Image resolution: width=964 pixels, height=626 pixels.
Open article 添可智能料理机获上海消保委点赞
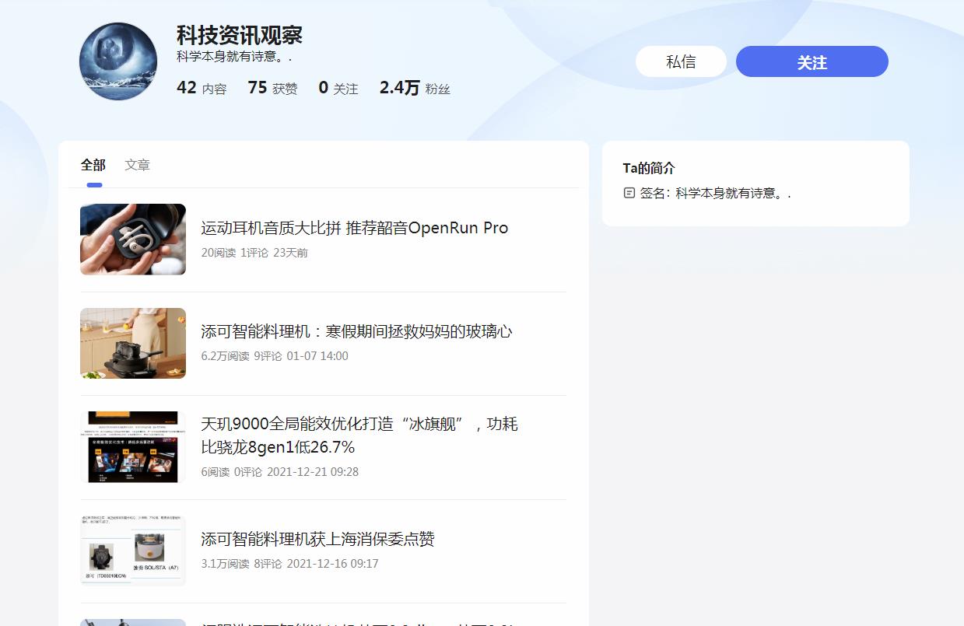[317, 539]
